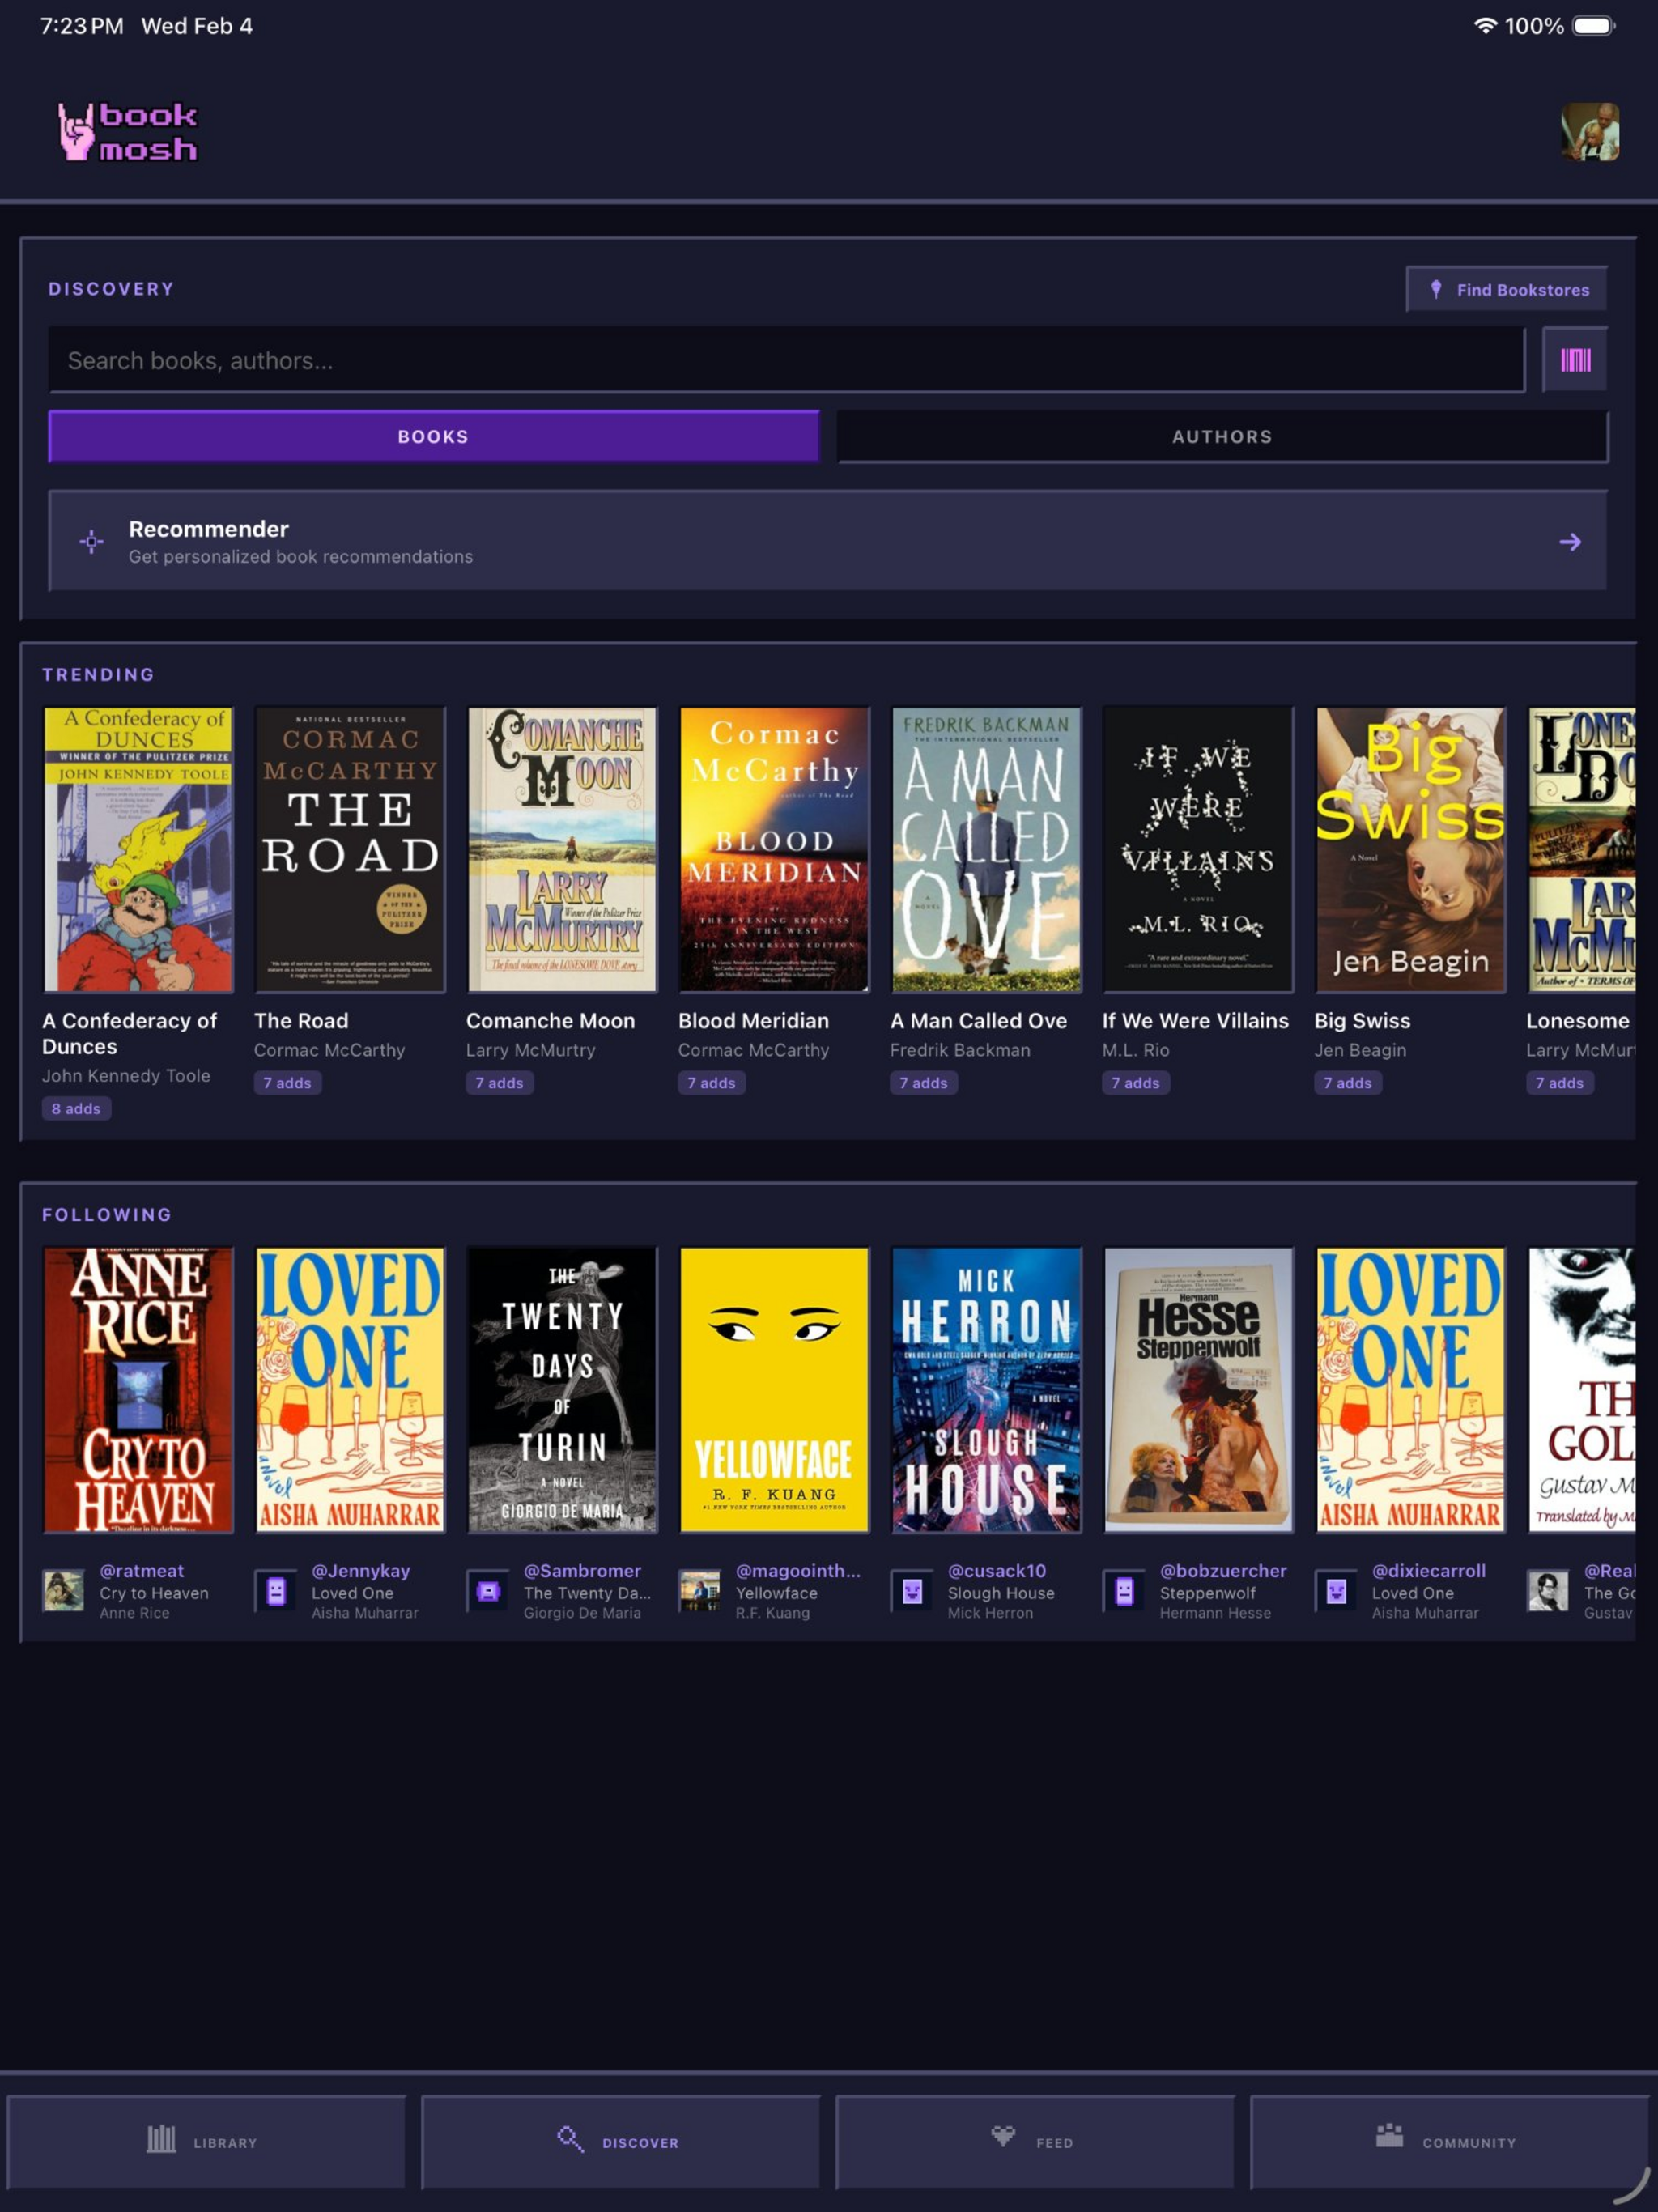Click the Following section heading
Image resolution: width=1658 pixels, height=2212 pixels.
pyautogui.click(x=107, y=1215)
